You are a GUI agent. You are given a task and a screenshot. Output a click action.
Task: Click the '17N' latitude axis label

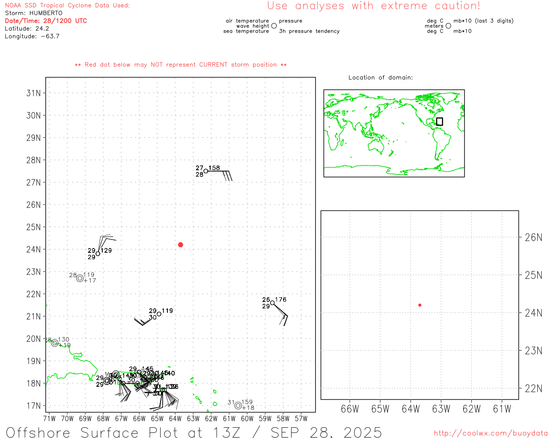pyautogui.click(x=33, y=405)
